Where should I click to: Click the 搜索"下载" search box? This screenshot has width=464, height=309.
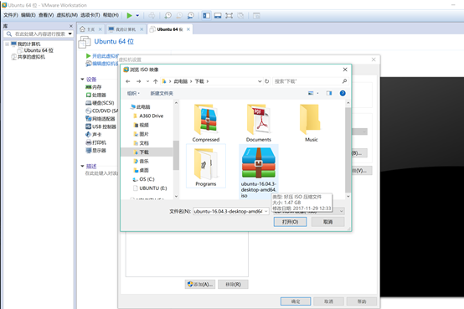[x=310, y=81]
